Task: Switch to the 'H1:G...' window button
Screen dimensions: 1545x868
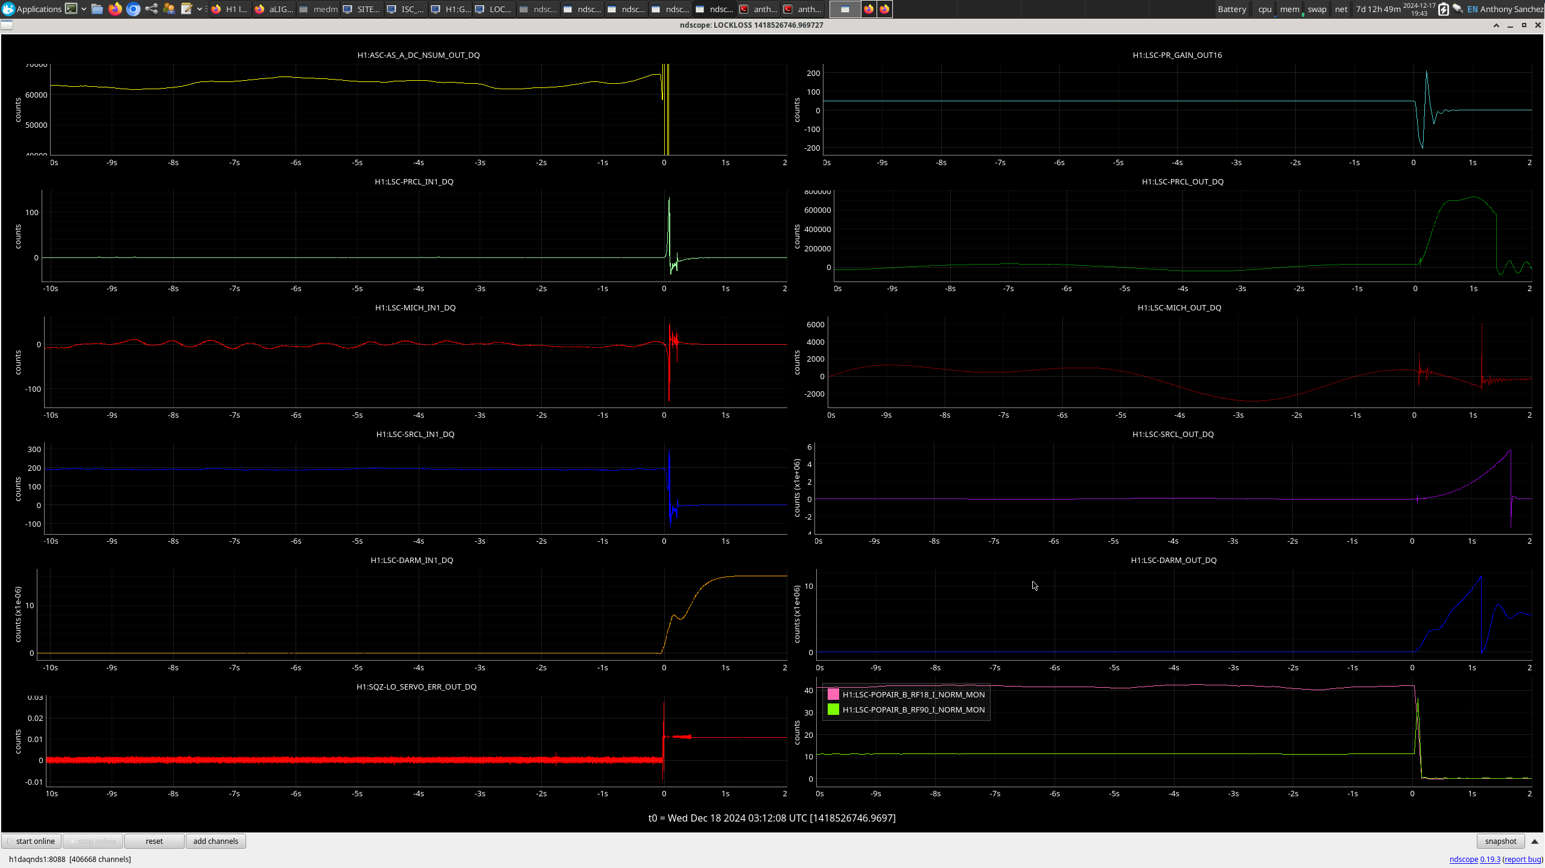Action: pos(451,9)
